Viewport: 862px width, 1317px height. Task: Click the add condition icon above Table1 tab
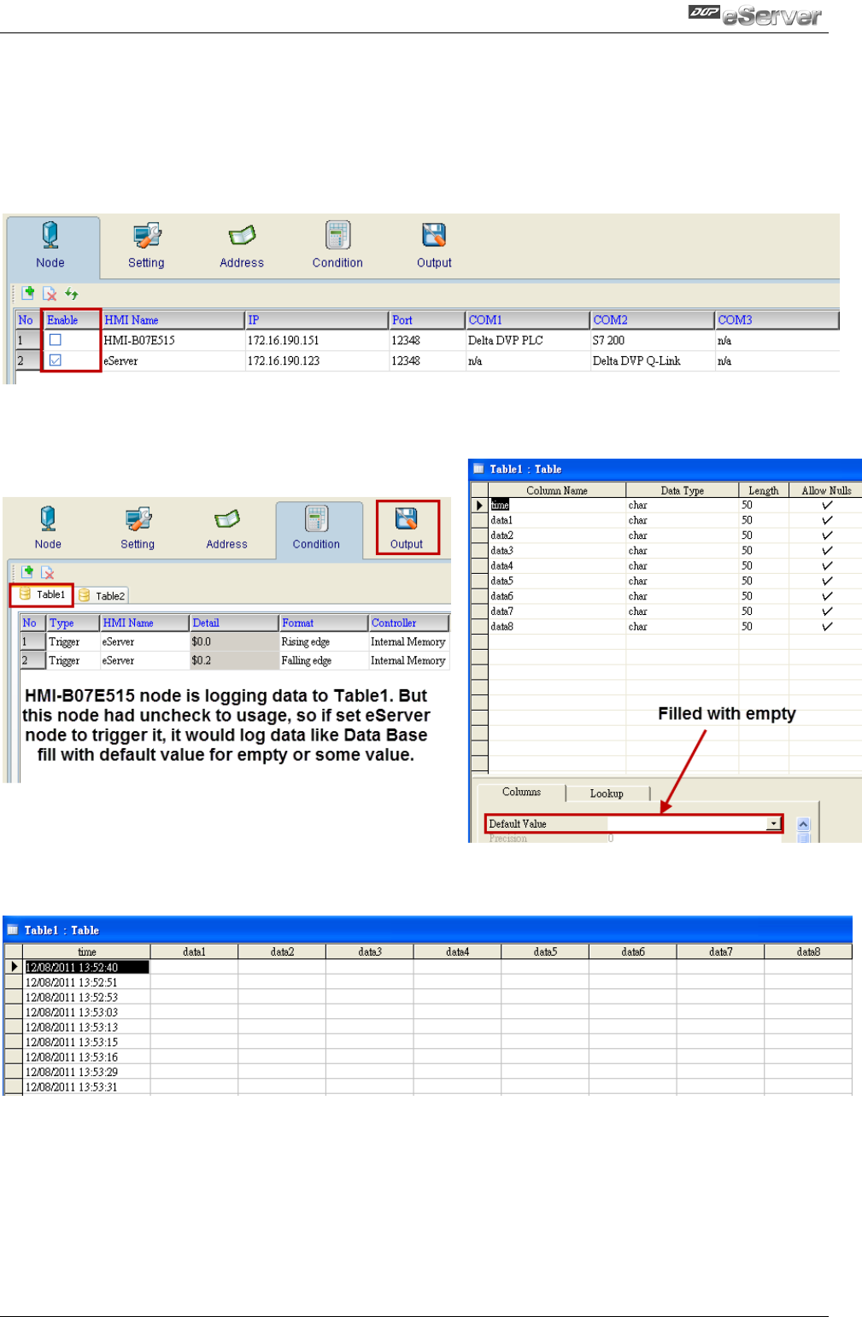tap(28, 572)
